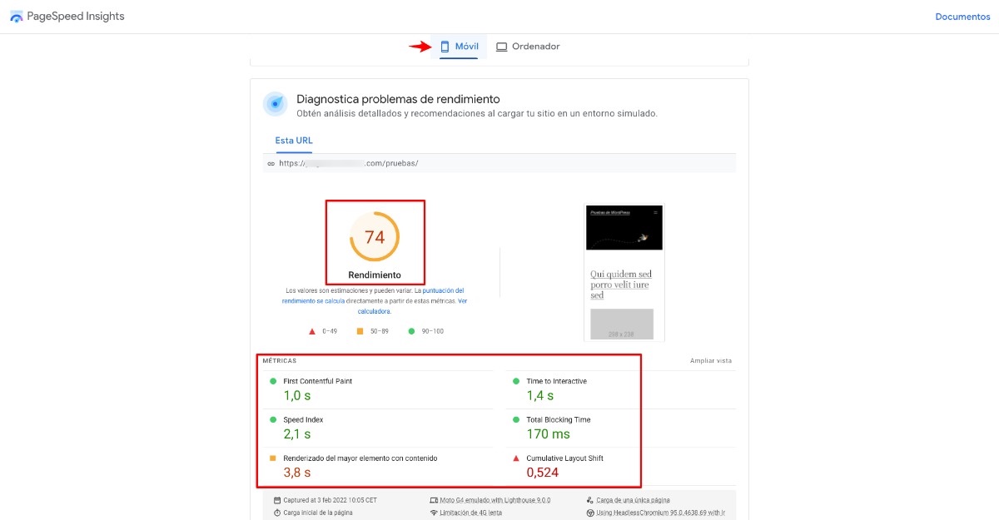Viewport: 999px width, 520px height.
Task: Click the performance score 74 gauge
Action: [x=375, y=237]
